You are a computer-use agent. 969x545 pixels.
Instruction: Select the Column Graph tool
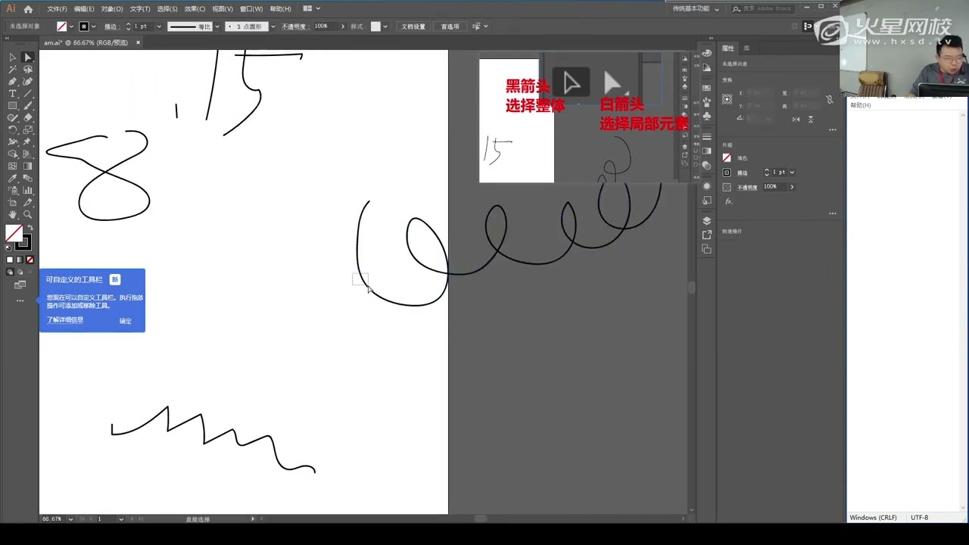tap(28, 191)
